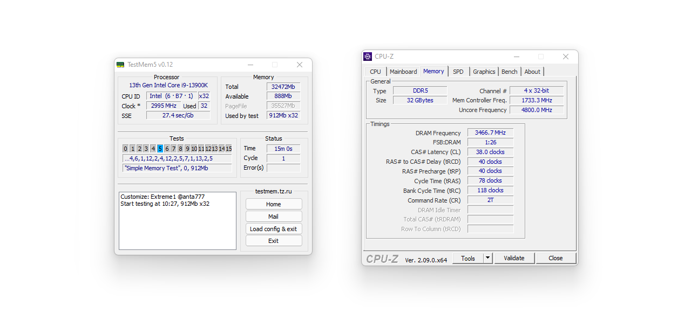Click the DRAM Frequency value '3466.7 MHz'
This screenshot has width=691, height=334.
[x=490, y=133]
